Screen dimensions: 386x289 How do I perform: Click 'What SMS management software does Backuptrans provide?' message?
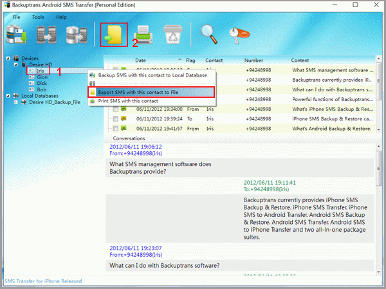(160, 168)
